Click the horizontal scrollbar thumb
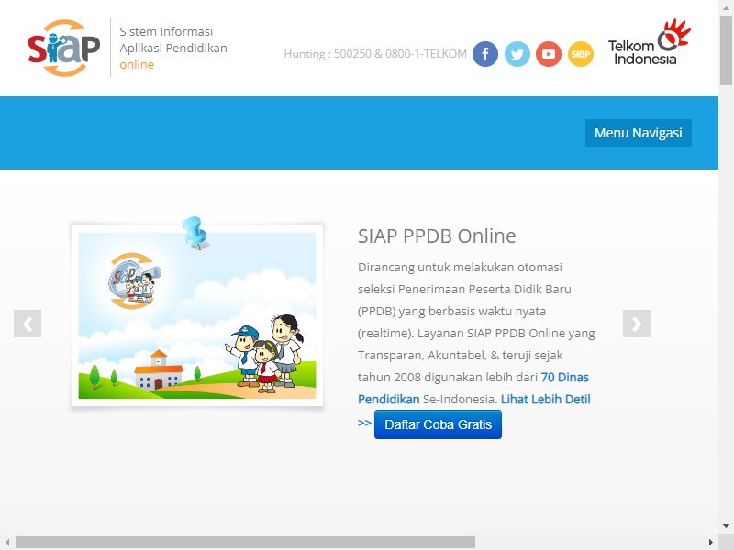 pyautogui.click(x=245, y=542)
